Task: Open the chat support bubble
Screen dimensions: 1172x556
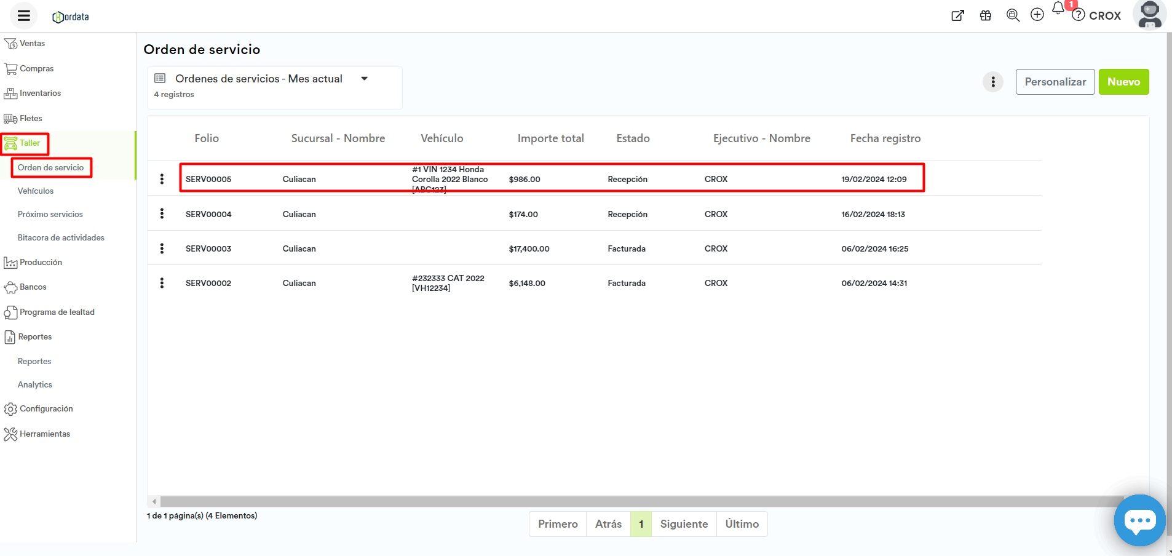Action: coord(1139,520)
